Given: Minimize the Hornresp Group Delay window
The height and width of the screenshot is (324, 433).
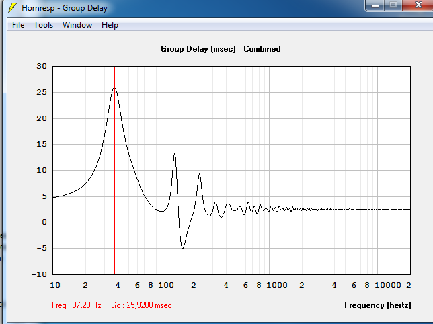Looking at the screenshot, I should point(375,5).
